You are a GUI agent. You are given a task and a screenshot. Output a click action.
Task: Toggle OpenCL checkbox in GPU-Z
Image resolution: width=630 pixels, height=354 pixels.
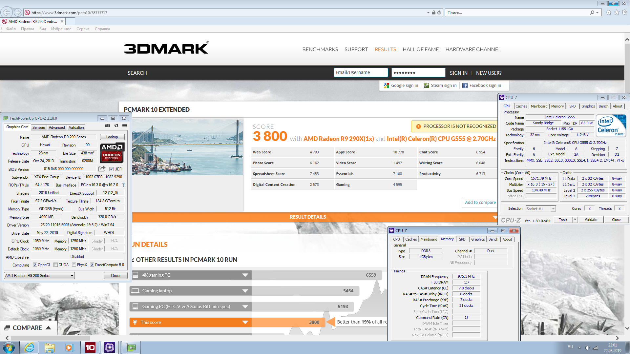click(35, 265)
